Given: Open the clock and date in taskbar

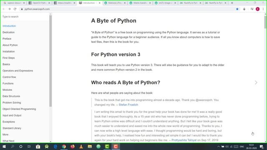Looking at the screenshot, I should click(251, 146).
